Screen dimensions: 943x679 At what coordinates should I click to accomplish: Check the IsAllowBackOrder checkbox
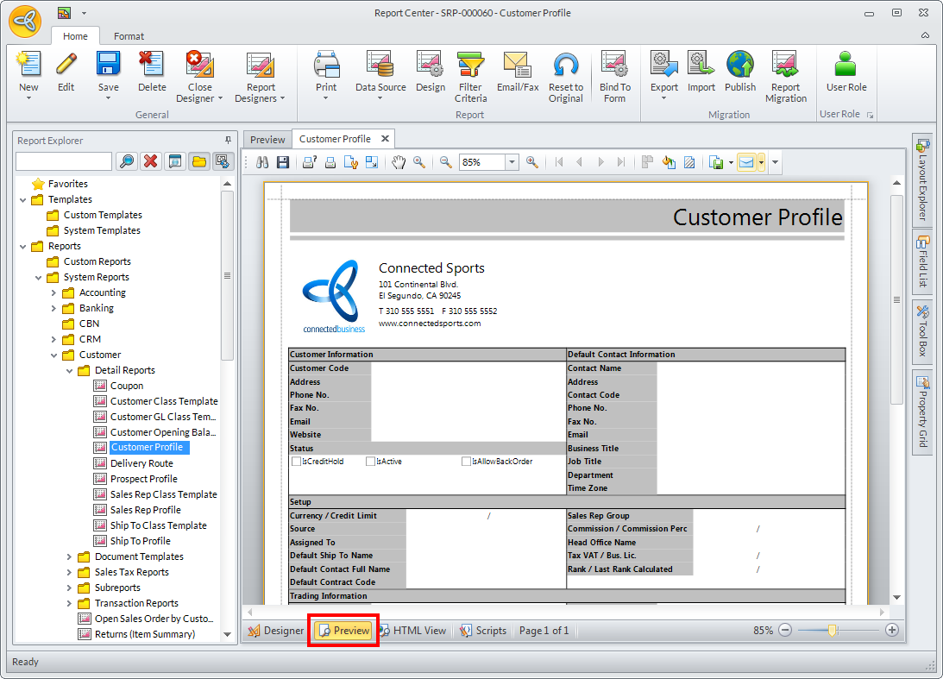tap(466, 462)
